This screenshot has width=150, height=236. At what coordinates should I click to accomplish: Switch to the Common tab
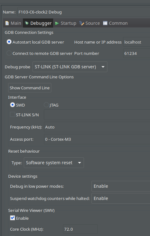click(x=115, y=23)
